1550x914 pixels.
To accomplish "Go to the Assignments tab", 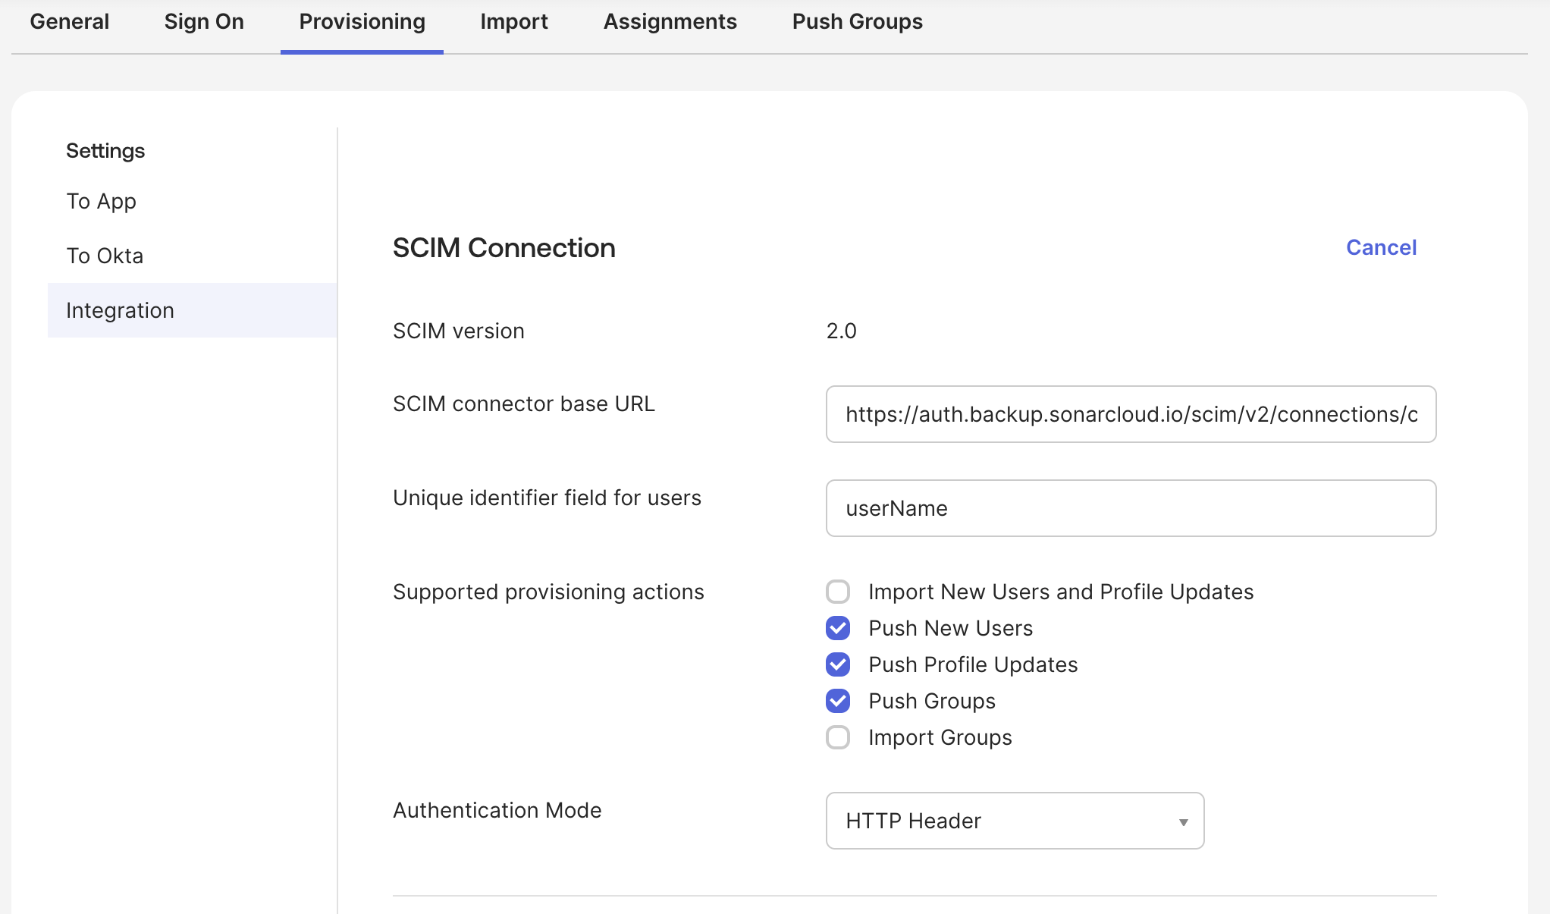I will click(x=670, y=21).
